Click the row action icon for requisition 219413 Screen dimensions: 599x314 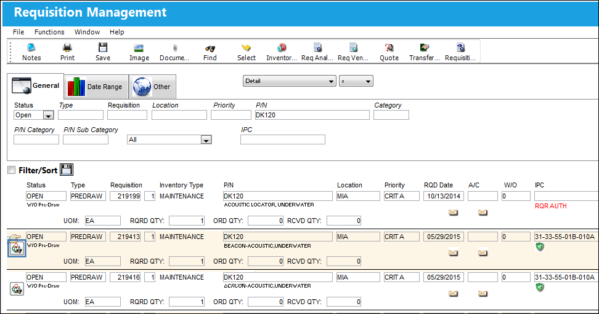pyautogui.click(x=17, y=248)
